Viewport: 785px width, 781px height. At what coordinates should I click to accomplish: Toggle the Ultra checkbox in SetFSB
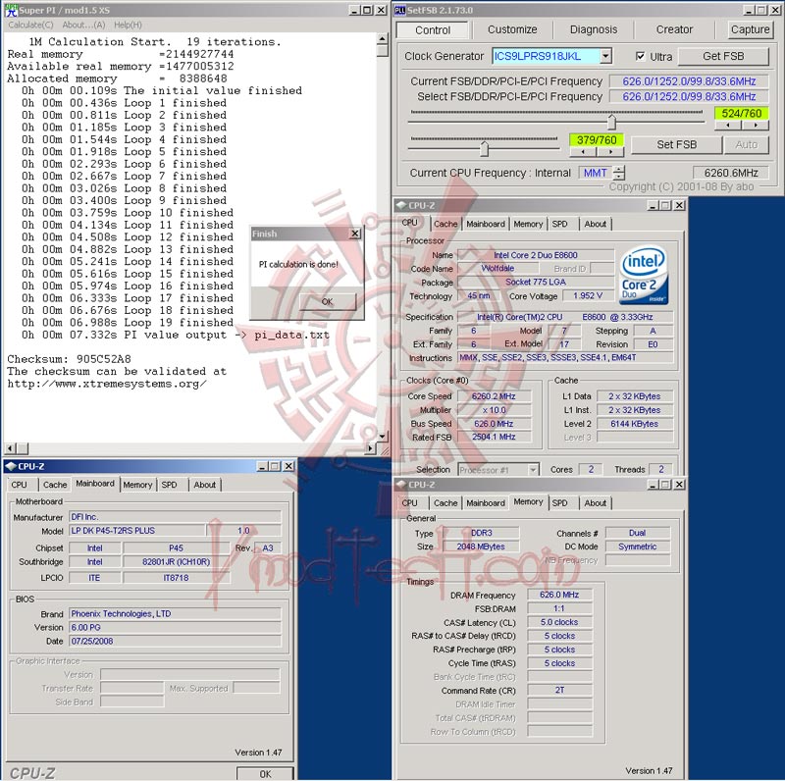[x=640, y=56]
